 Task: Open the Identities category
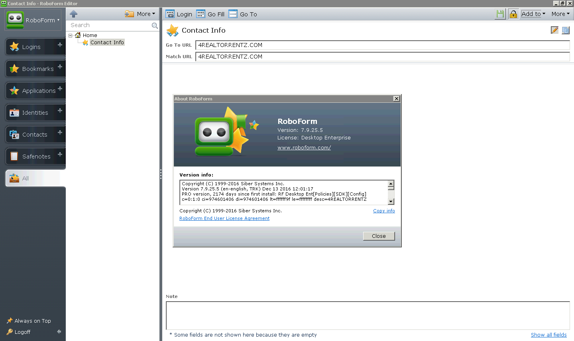point(31,113)
